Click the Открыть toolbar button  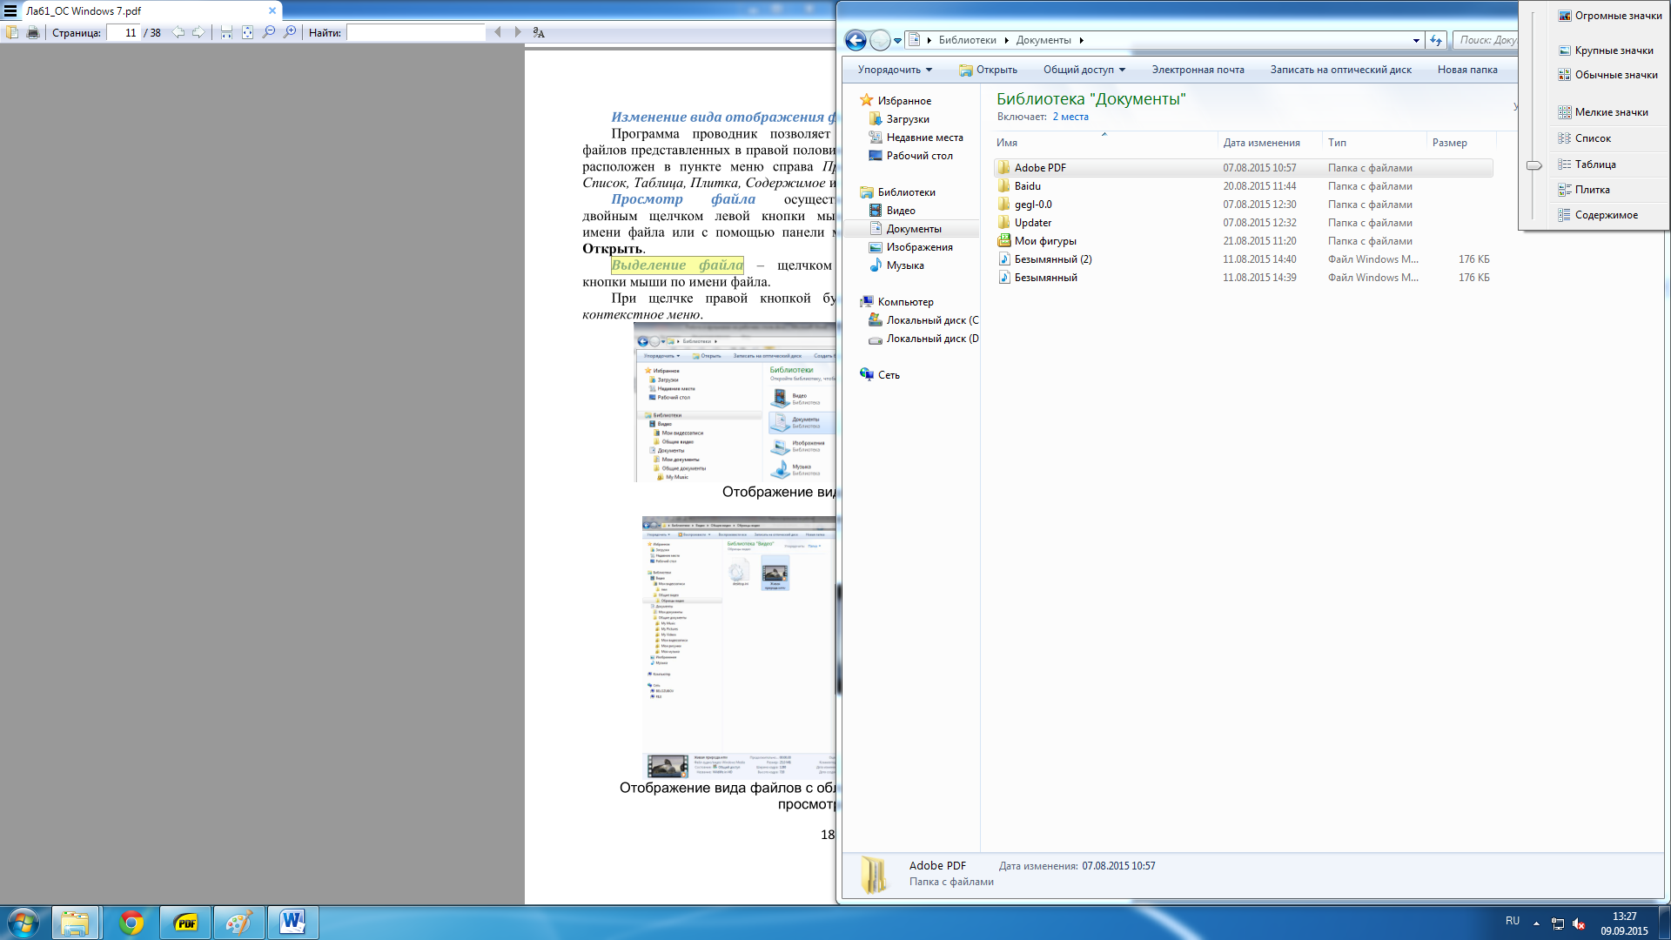pos(989,70)
